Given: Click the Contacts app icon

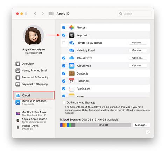Looking at the screenshot, I should (x=71, y=73).
